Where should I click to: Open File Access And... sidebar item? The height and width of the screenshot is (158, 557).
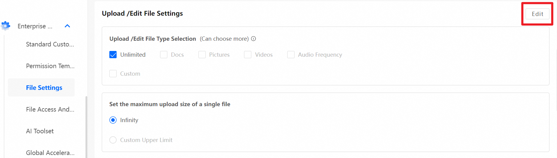(50, 109)
